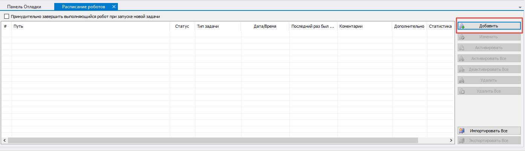
Task: Sort by the Путь column header
Action: point(91,26)
